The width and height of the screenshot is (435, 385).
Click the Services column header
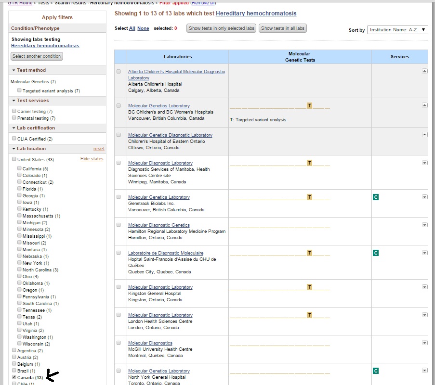400,57
